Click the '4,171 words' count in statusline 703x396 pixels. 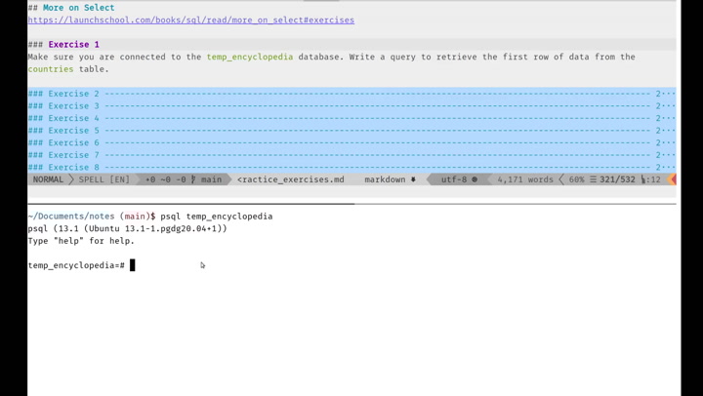pos(525,179)
